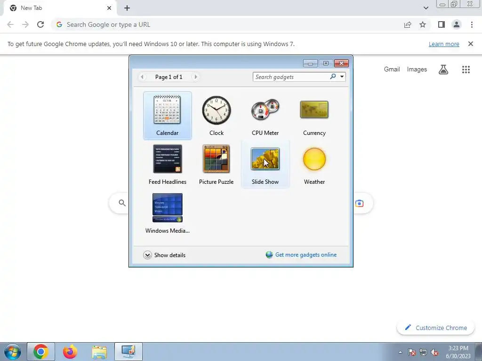Toggle Chrome side panel
This screenshot has width=482, height=361.
pos(442,24)
